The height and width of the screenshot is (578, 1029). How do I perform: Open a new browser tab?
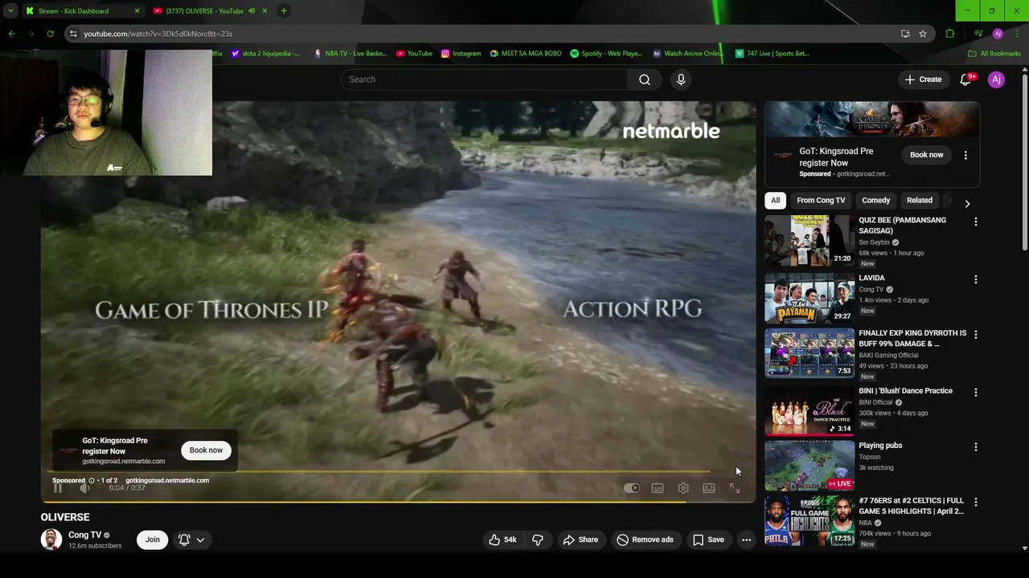coord(284,11)
